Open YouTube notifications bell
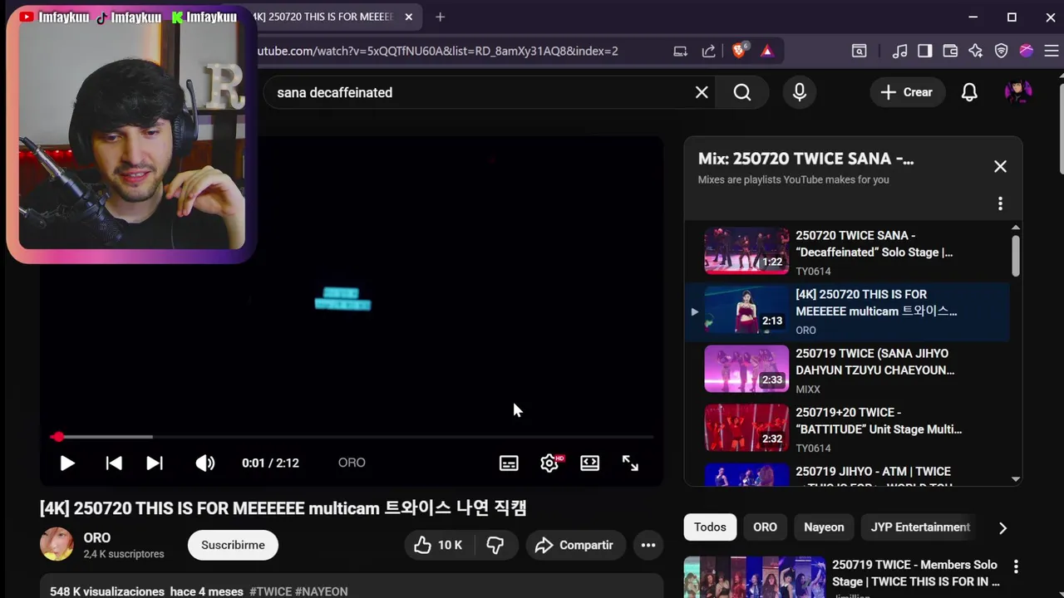This screenshot has width=1064, height=598. tap(969, 92)
